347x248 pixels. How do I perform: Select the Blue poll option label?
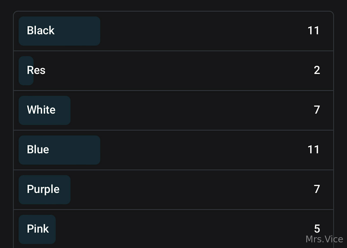(x=38, y=150)
